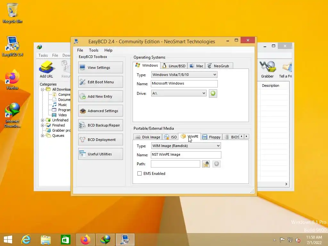Screen dimensions: 328x246
Task: Open the File menu in EasyBCD
Action: 80,50
